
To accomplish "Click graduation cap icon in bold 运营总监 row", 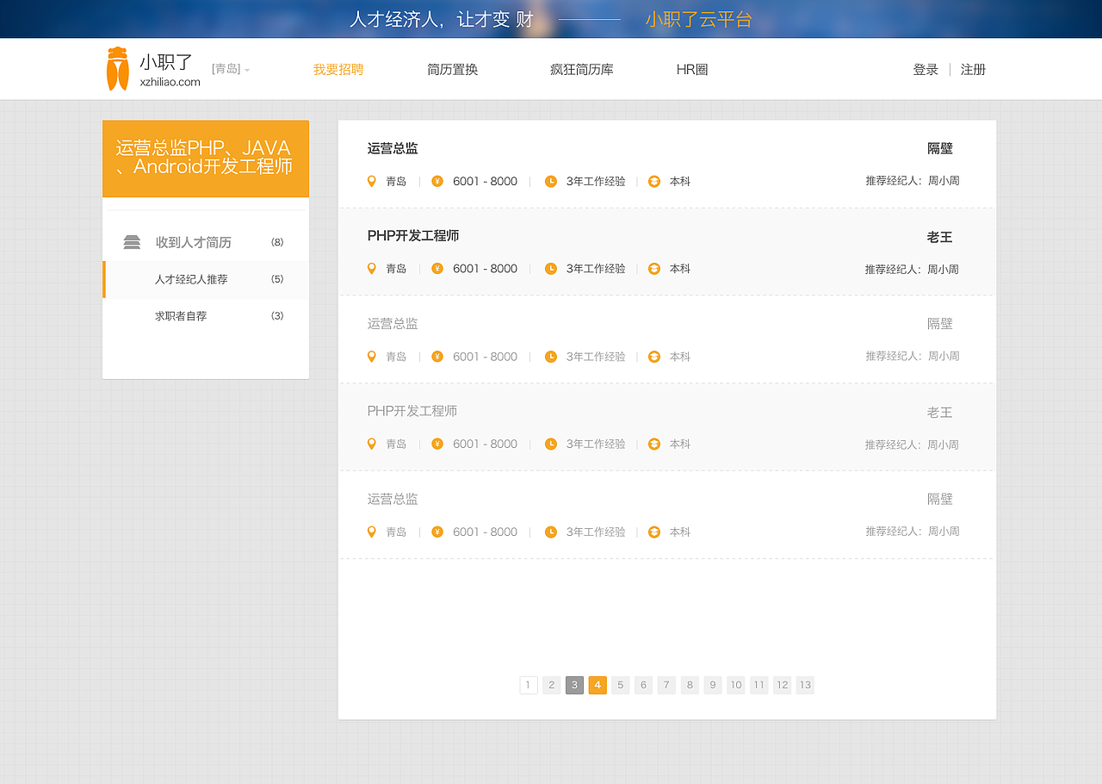I will pyautogui.click(x=654, y=181).
